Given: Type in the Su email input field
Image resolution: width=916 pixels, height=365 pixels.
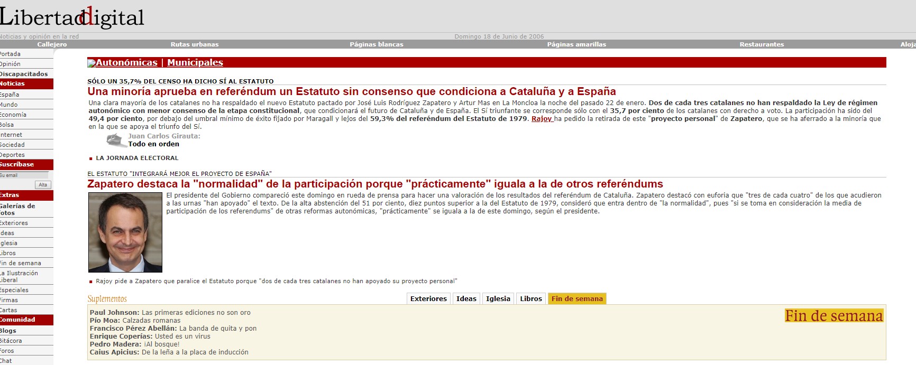Looking at the screenshot, I should (24, 175).
